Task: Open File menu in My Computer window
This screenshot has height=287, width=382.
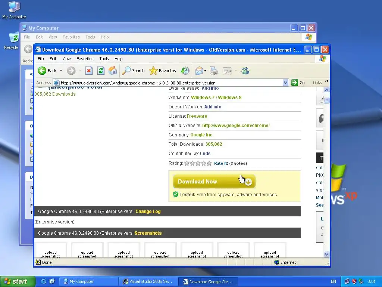Action: (27, 37)
